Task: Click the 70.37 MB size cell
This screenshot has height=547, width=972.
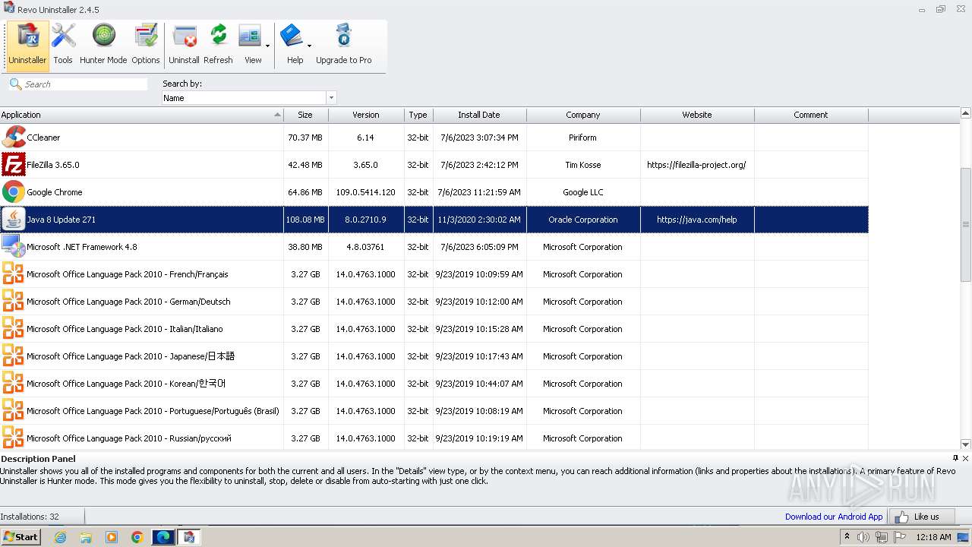Action: [305, 138]
